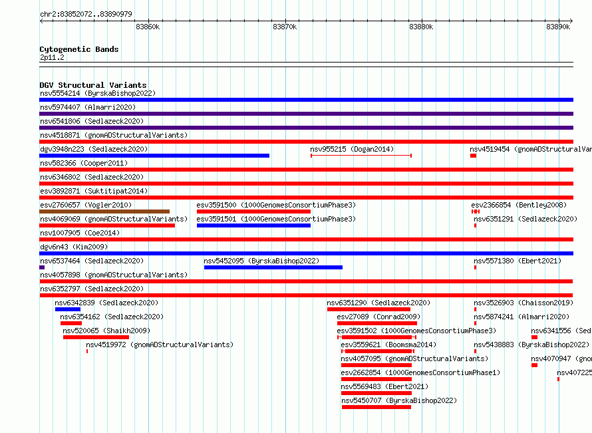Select the nsv4069069 gnomAD variant label
The height and width of the screenshot is (433, 592).
(114, 219)
